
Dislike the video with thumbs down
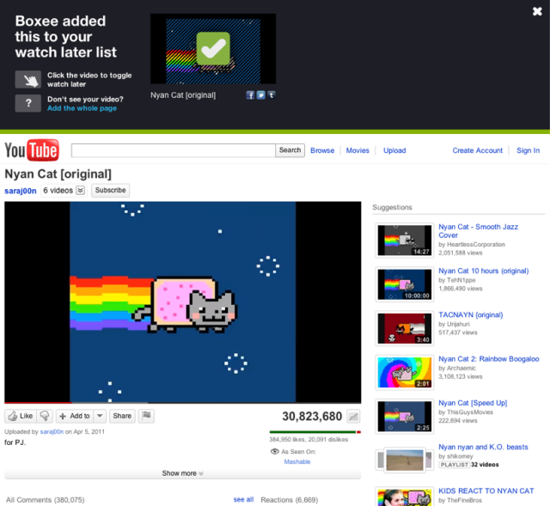[x=45, y=416]
